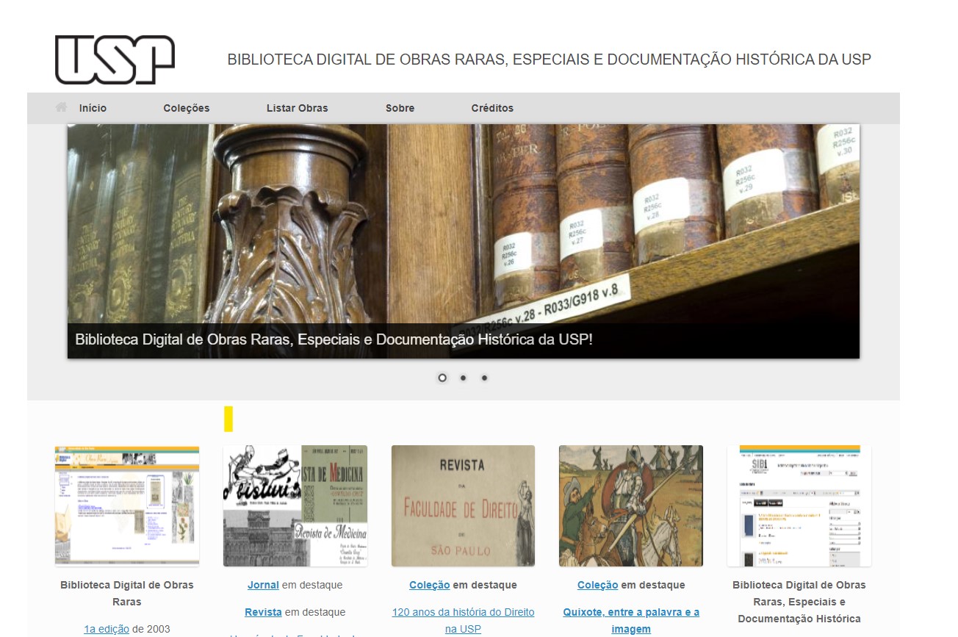
Task: Go to the Sobre page
Action: click(400, 108)
